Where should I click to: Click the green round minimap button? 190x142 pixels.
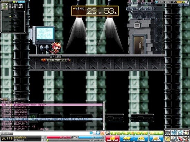[x=14, y=2]
